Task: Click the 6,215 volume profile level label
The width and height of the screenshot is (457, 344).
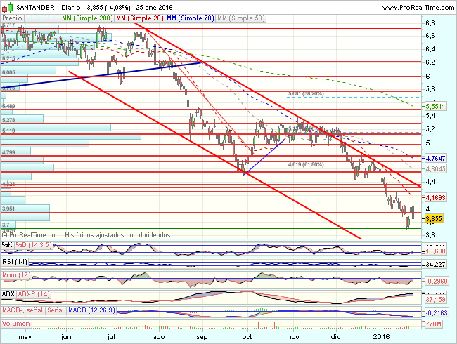Action: click(8, 58)
